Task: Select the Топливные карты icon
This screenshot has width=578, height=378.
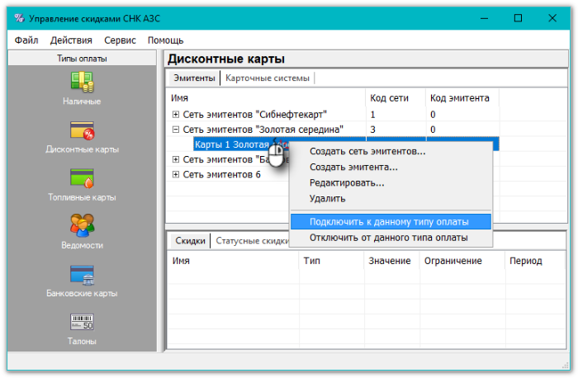Action: click(81, 178)
